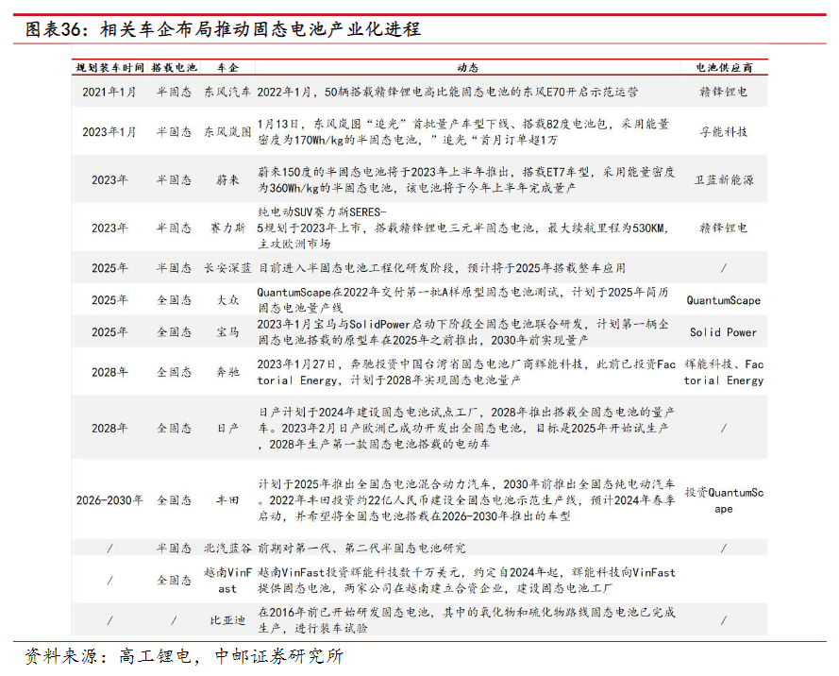Click the 赣锋锂电 supplier in 东风汽车 row
839x676 pixels.
[x=724, y=93]
